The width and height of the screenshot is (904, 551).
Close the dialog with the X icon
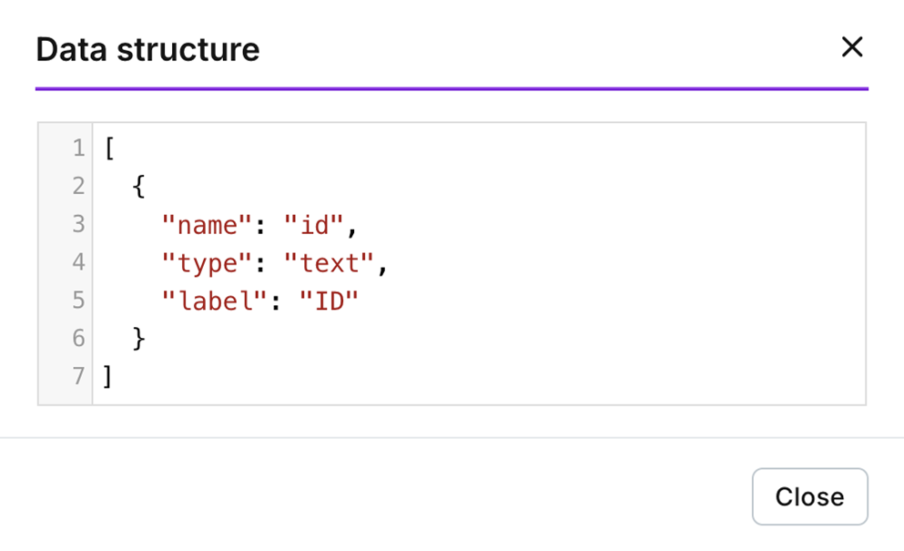(851, 47)
